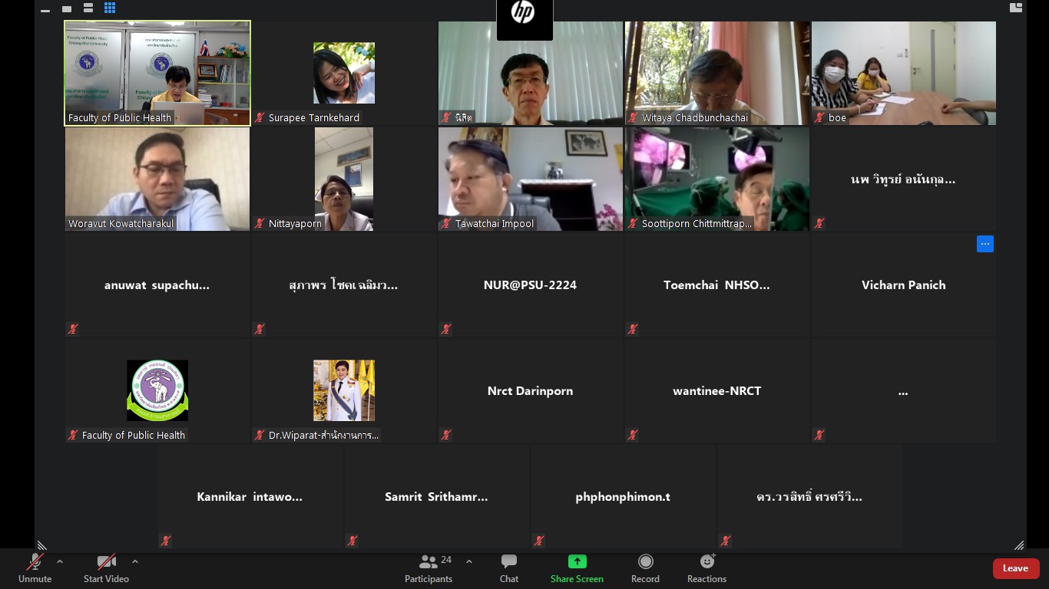Select the active Faculty of Public Health video tile
This screenshot has height=589, width=1049.
157,73
